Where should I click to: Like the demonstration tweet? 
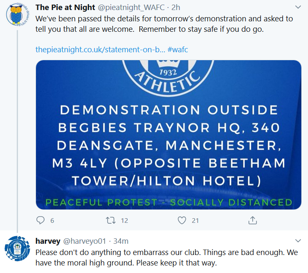[x=182, y=220]
